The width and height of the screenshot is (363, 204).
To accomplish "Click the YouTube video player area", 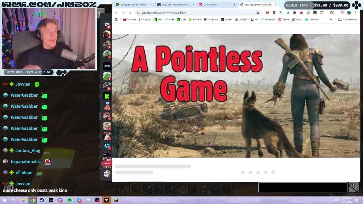I will tap(236, 96).
